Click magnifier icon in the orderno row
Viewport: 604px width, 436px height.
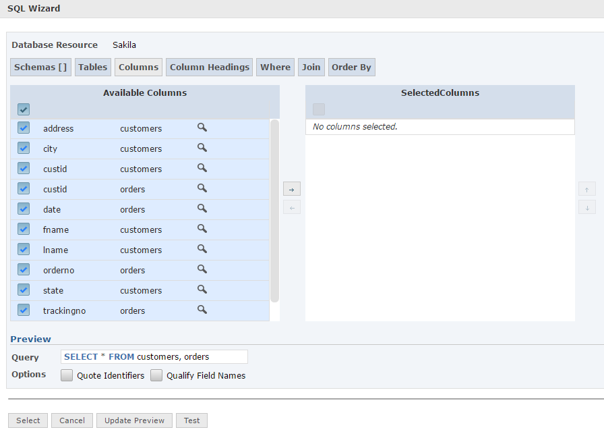tap(202, 269)
